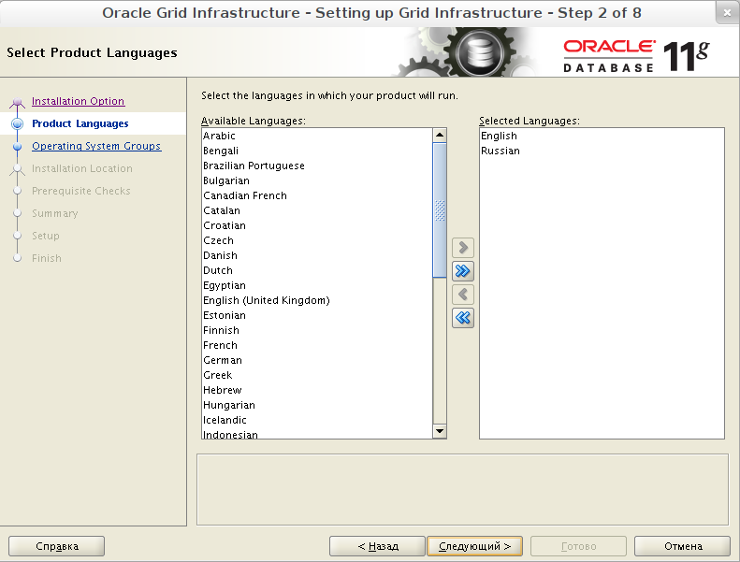Image resolution: width=740 pixels, height=562 pixels.
Task: Select Brazilian Portuguese in the list
Action: pyautogui.click(x=316, y=166)
